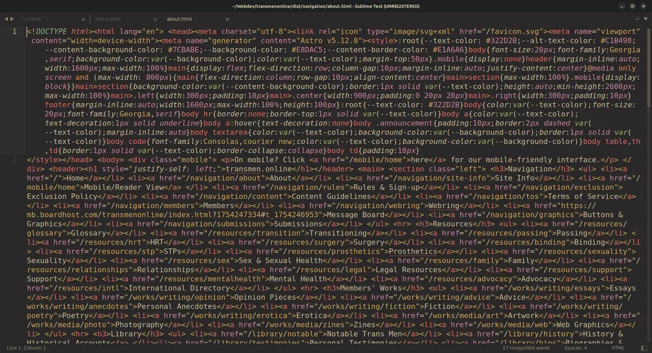Image resolution: width=652 pixels, height=353 pixels.
Task: Click the #7CBABE color value
Action: point(185,50)
